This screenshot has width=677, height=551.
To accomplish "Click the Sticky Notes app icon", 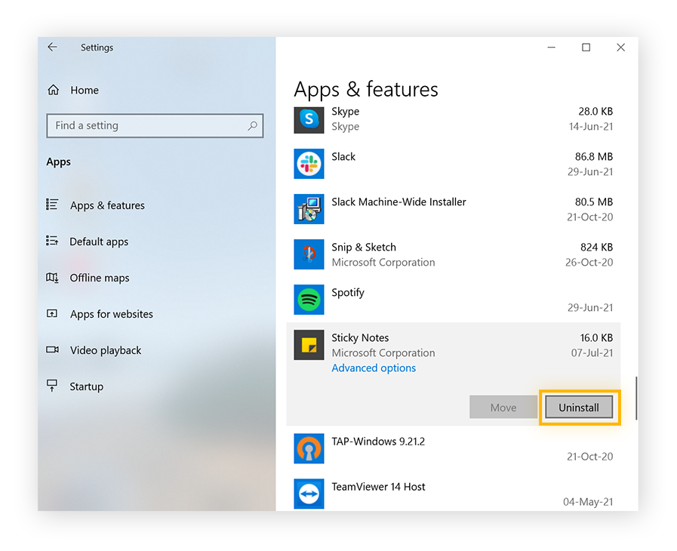I will pos(309,345).
